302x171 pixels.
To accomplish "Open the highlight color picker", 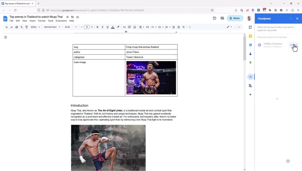I will point(118,27).
